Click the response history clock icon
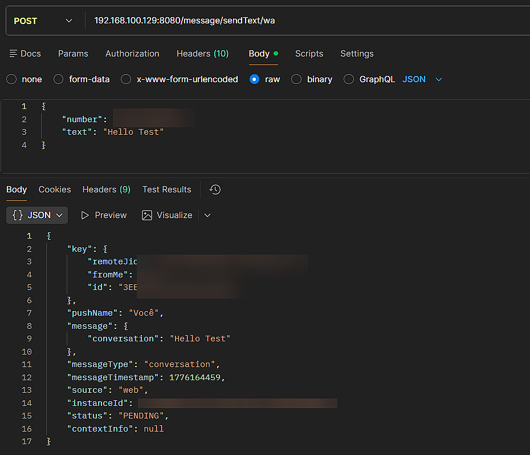 click(x=215, y=190)
